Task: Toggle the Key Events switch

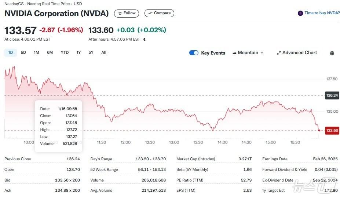Action: (x=194, y=53)
